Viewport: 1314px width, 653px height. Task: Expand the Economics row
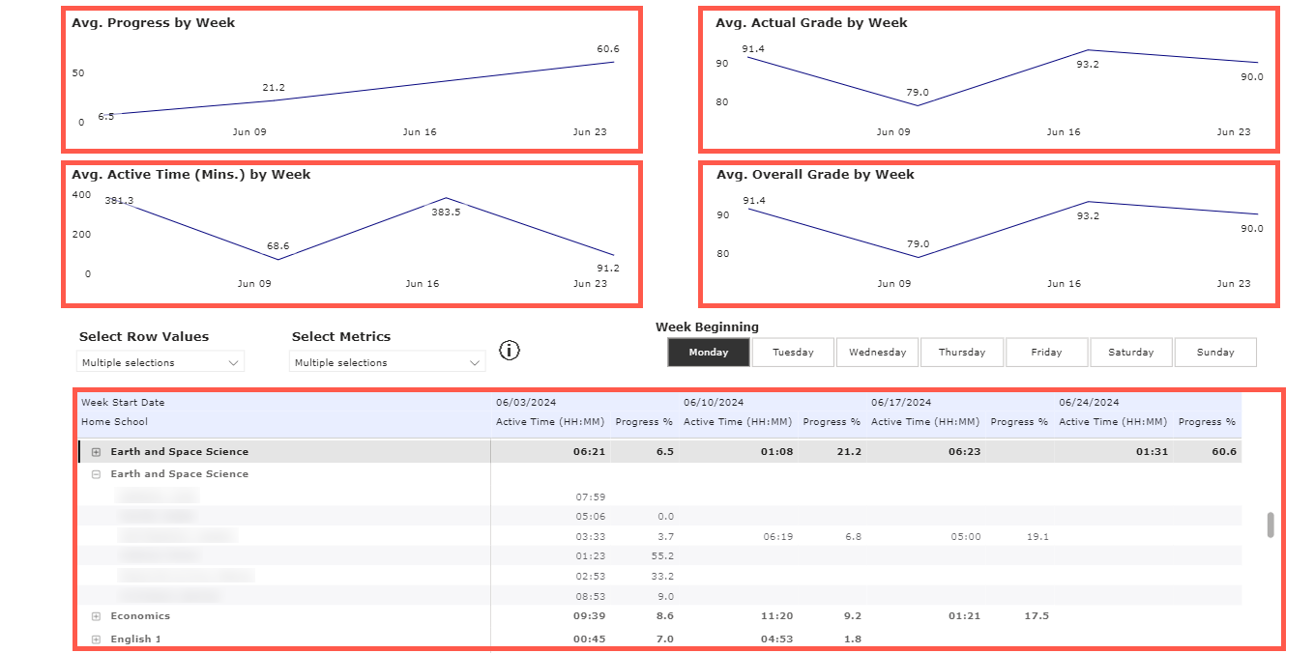(x=95, y=615)
